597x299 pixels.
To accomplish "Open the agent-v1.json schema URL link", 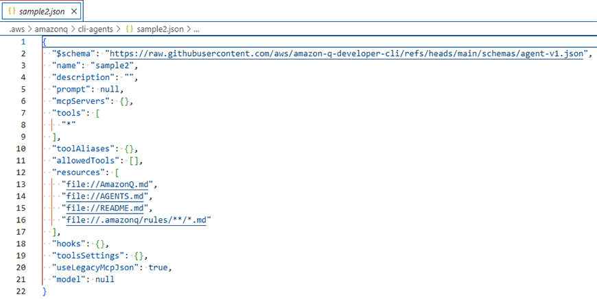I will pyautogui.click(x=347, y=53).
